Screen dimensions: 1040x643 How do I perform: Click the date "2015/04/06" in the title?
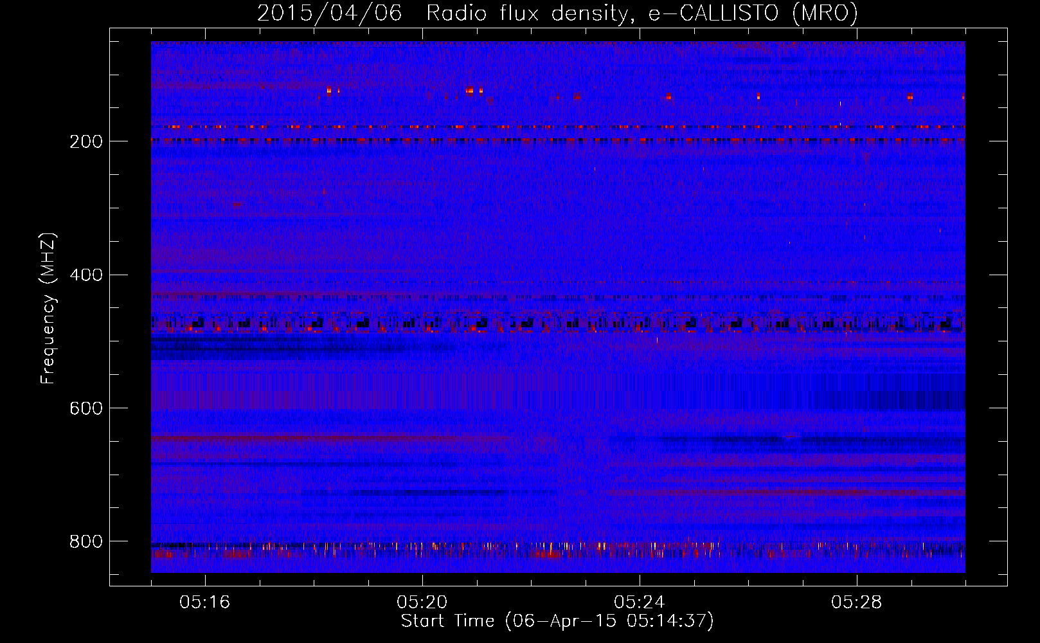coord(330,13)
